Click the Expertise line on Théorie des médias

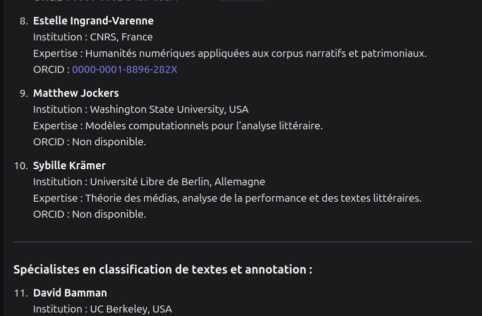pos(227,198)
